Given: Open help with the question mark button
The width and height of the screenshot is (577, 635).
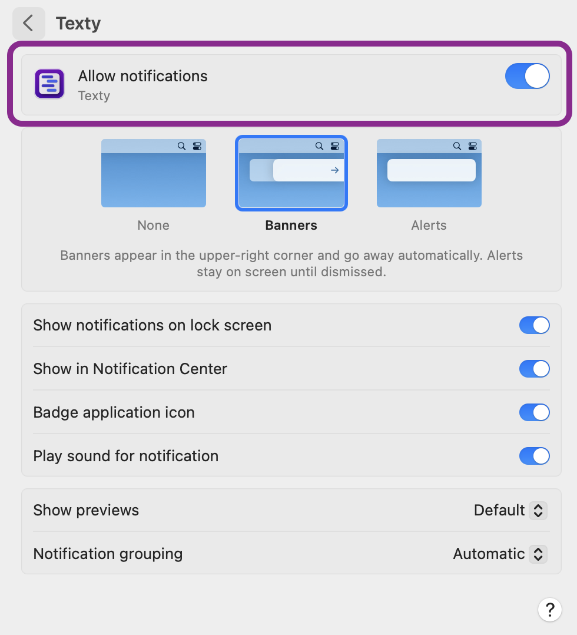Looking at the screenshot, I should point(549,609).
